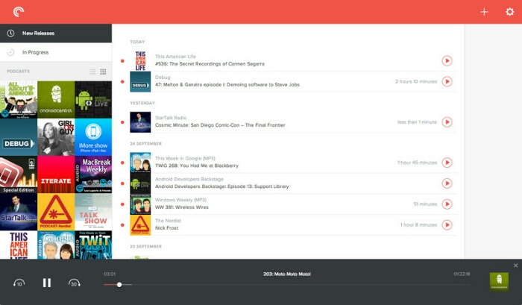Open The Talk Show podcast tile
The height and width of the screenshot is (305, 522).
(x=93, y=212)
